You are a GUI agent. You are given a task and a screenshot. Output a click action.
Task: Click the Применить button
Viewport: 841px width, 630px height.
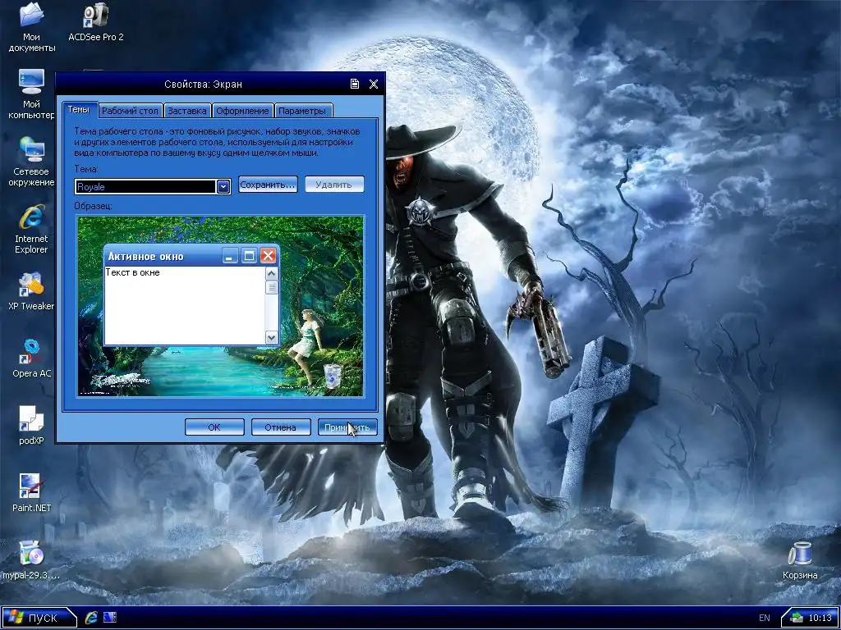347,427
